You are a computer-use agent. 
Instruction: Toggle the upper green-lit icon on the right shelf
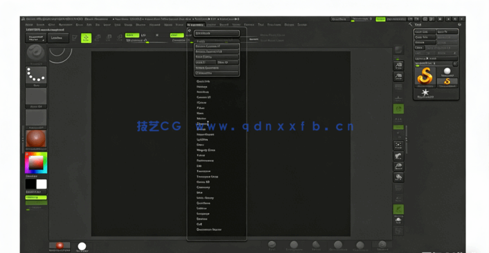pos(398,109)
